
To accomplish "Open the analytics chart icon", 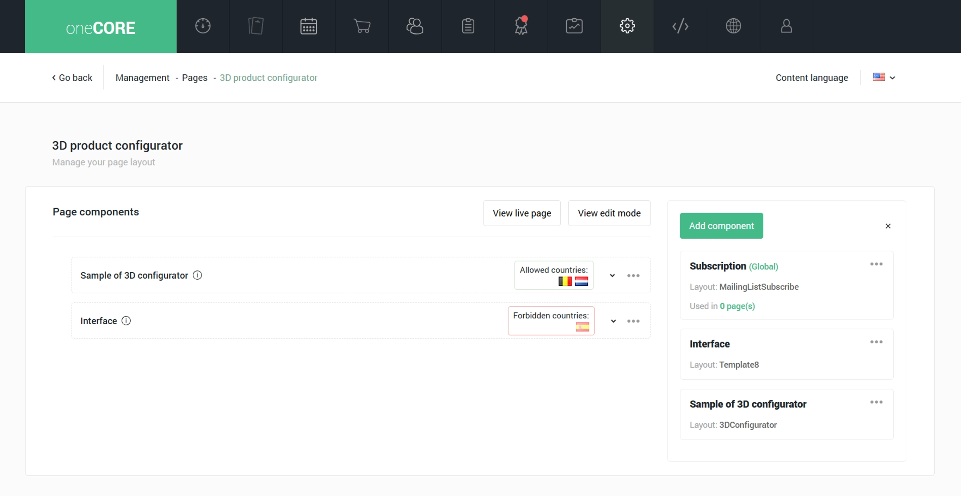I will pyautogui.click(x=574, y=26).
